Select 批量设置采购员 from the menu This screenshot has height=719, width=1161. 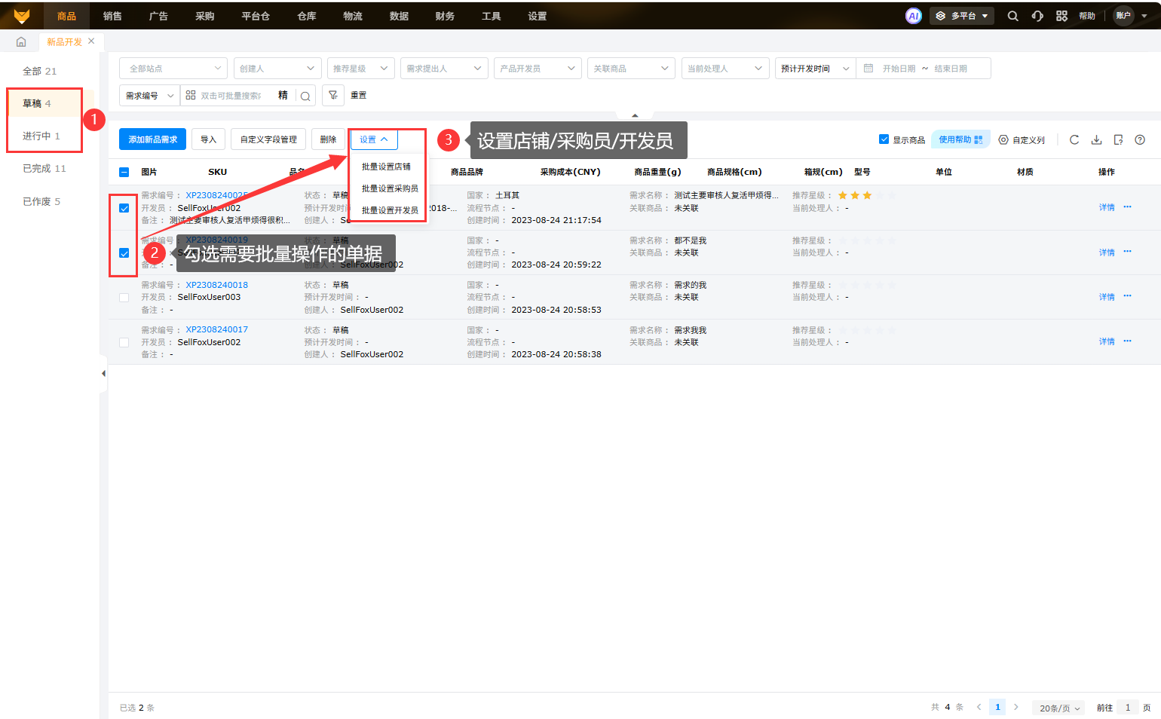click(389, 188)
